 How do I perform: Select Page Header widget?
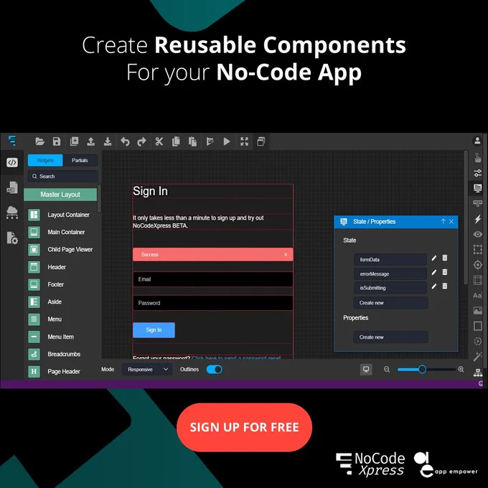pos(55,372)
